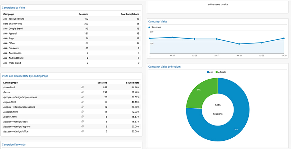Open external link icon for /basket.html
The height and width of the screenshot is (149, 291).
pyautogui.click(x=83, y=117)
